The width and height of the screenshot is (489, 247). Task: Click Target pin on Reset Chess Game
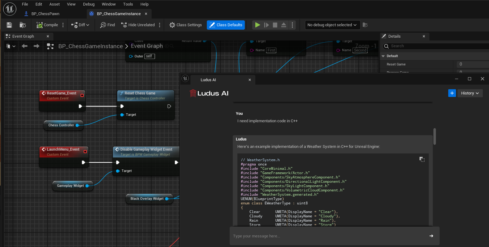click(122, 115)
